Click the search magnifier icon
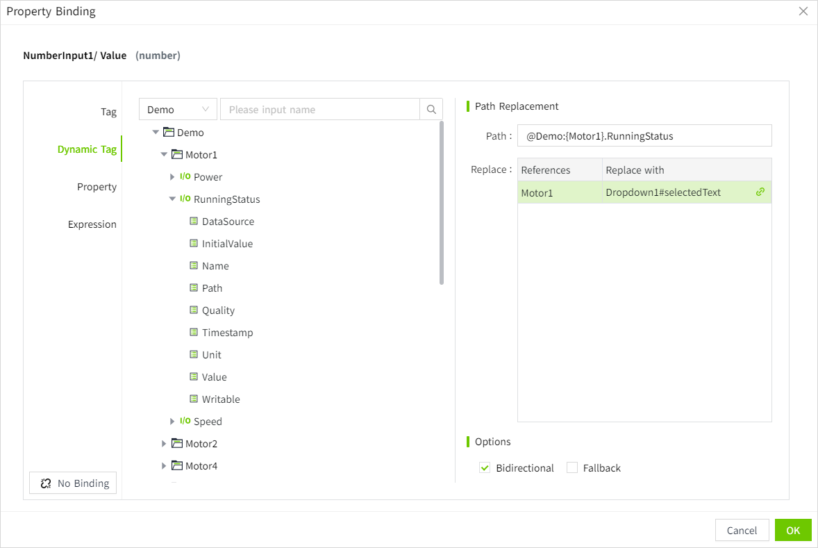 431,110
